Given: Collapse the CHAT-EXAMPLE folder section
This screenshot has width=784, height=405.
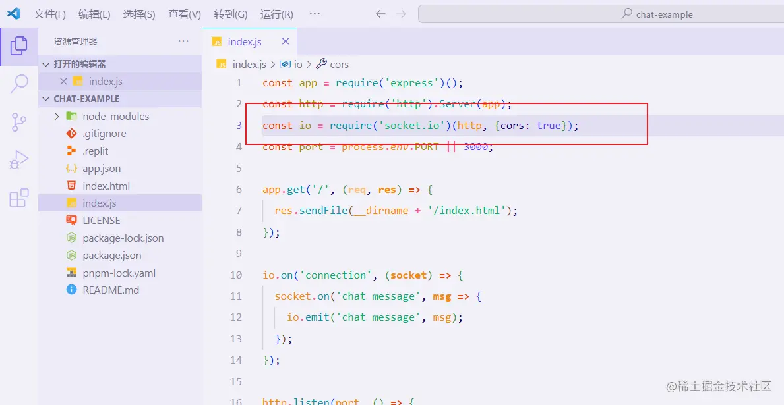Looking at the screenshot, I should [47, 99].
